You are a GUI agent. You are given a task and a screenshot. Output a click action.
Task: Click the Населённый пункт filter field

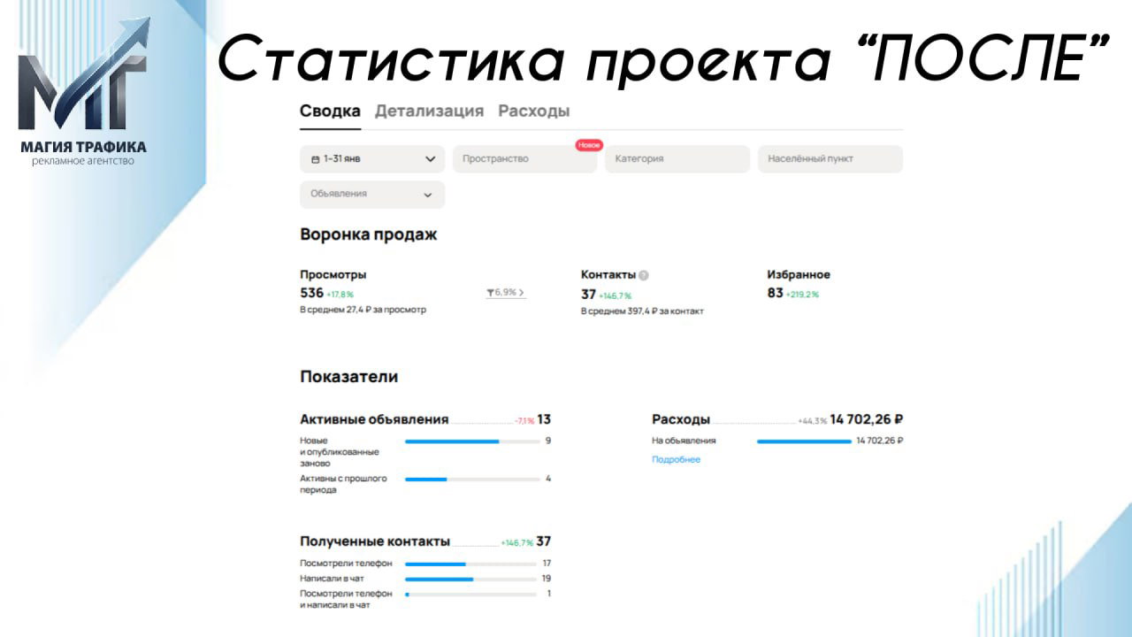(830, 159)
